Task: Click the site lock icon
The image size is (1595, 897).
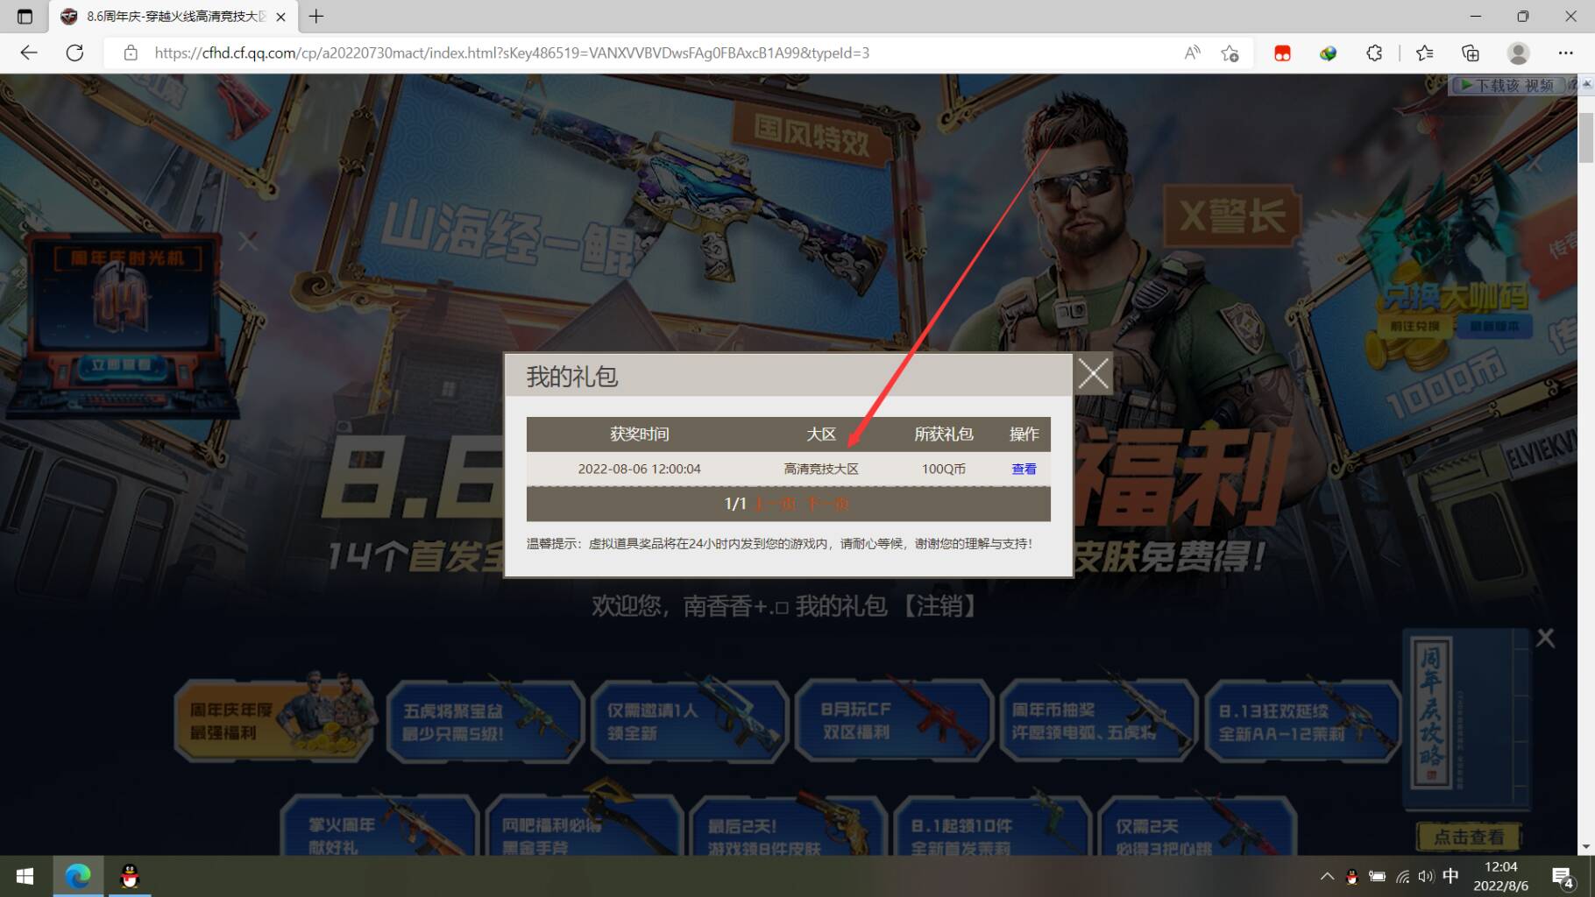Action: click(131, 53)
